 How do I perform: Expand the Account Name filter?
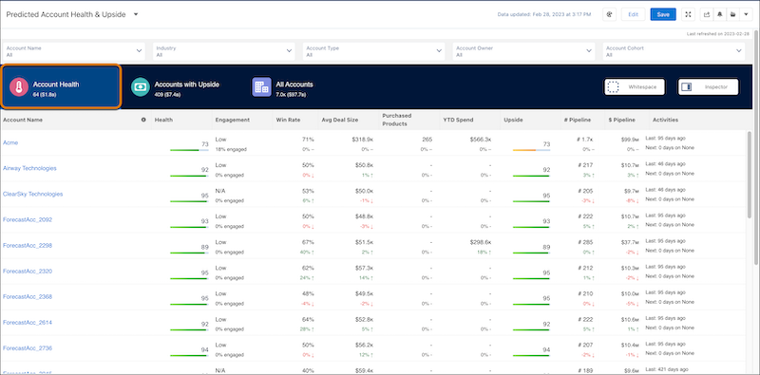coord(74,51)
